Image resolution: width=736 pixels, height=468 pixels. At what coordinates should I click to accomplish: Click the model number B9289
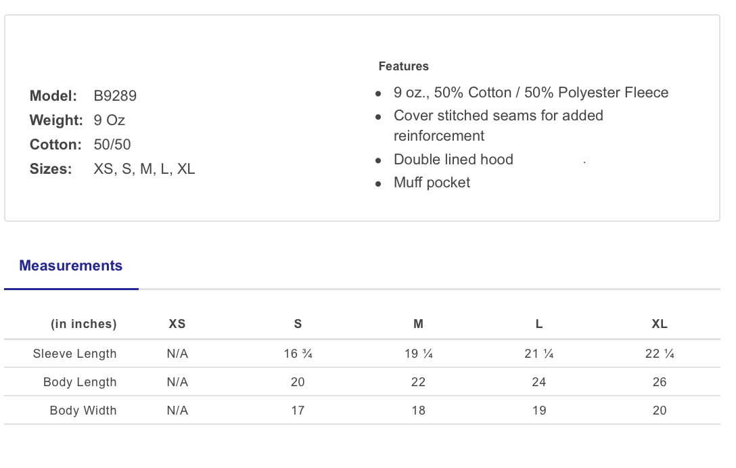click(115, 96)
